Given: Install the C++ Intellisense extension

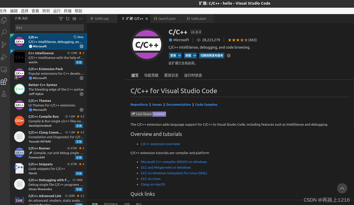Looking at the screenshot, I should click(79, 62).
